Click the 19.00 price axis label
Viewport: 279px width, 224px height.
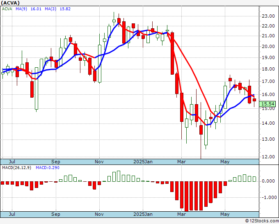coord(268,57)
